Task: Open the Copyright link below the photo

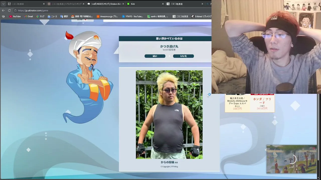Action: pos(165,166)
